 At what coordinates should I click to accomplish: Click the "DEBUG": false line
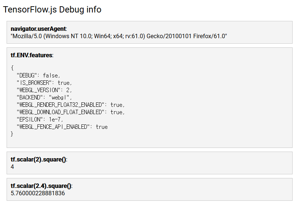[38, 76]
